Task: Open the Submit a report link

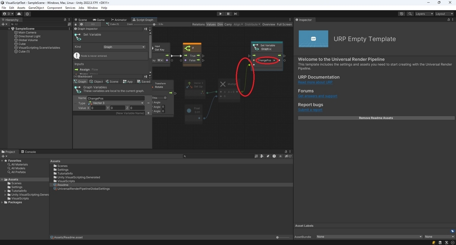Action: click(310, 110)
